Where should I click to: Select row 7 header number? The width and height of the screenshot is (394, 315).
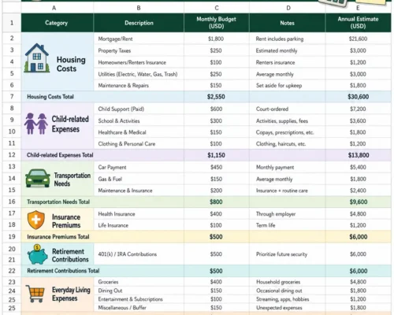(12, 97)
